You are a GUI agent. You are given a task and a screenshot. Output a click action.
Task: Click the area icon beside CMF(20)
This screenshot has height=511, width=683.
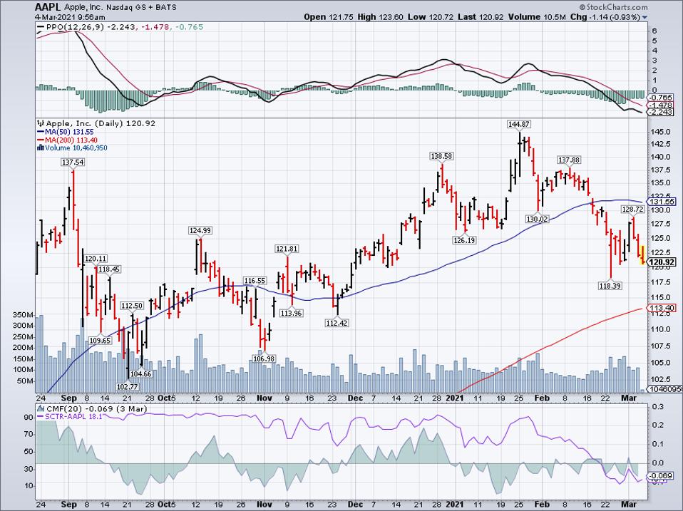[41, 408]
